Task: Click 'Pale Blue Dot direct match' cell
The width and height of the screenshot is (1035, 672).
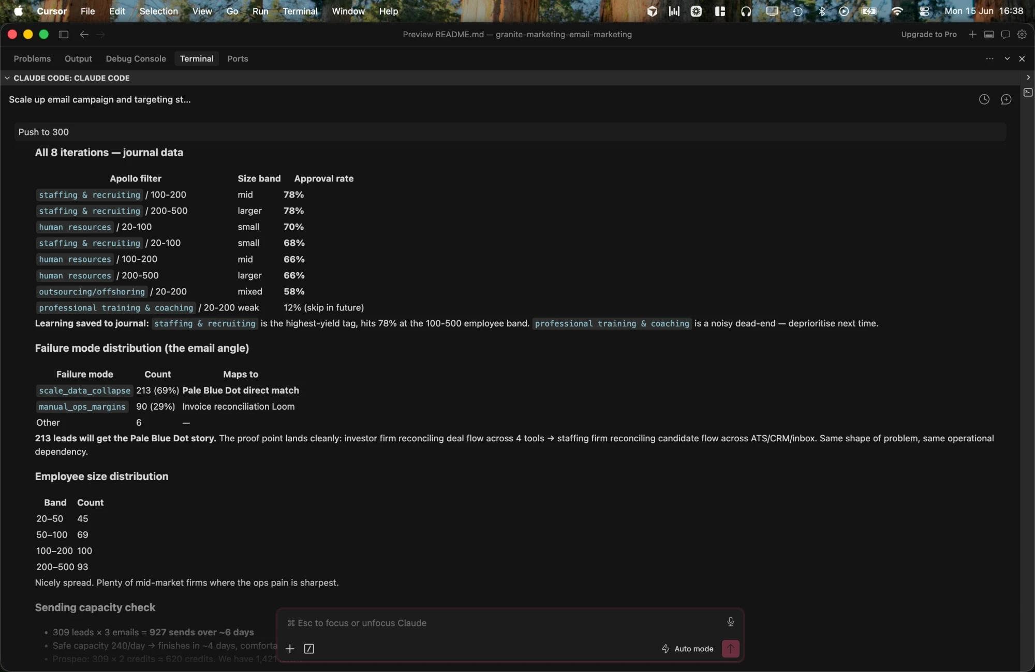Action: pos(240,391)
